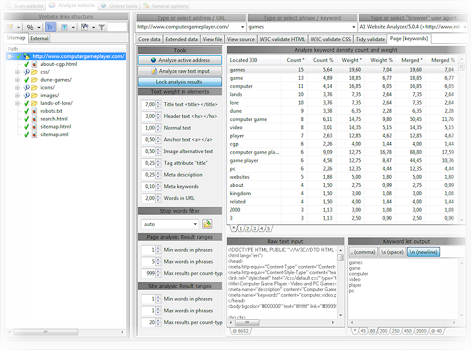
Task: Open the View source tab
Action: [241, 40]
